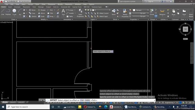This screenshot has width=195, height=110.
Task: Click the Group icon
Action: click(x=152, y=12)
